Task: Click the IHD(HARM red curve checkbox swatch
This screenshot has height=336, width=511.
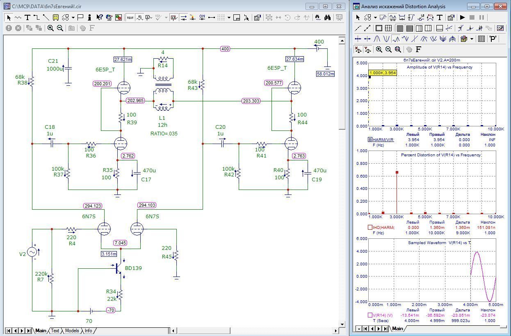Action: click(370, 227)
